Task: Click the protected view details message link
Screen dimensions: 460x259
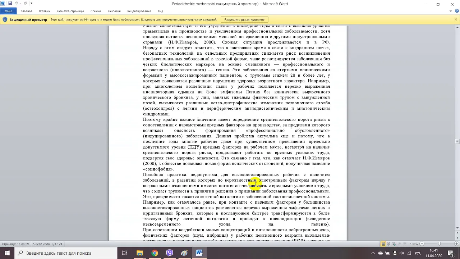Action: 134,19
